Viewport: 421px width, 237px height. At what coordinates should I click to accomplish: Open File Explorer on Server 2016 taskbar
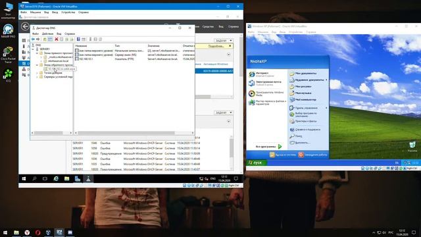(66, 178)
